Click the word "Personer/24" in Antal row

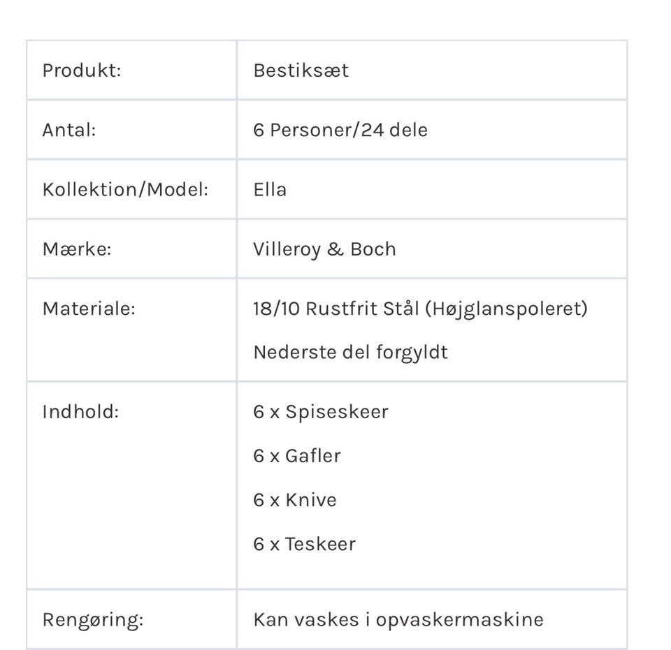tap(319, 130)
